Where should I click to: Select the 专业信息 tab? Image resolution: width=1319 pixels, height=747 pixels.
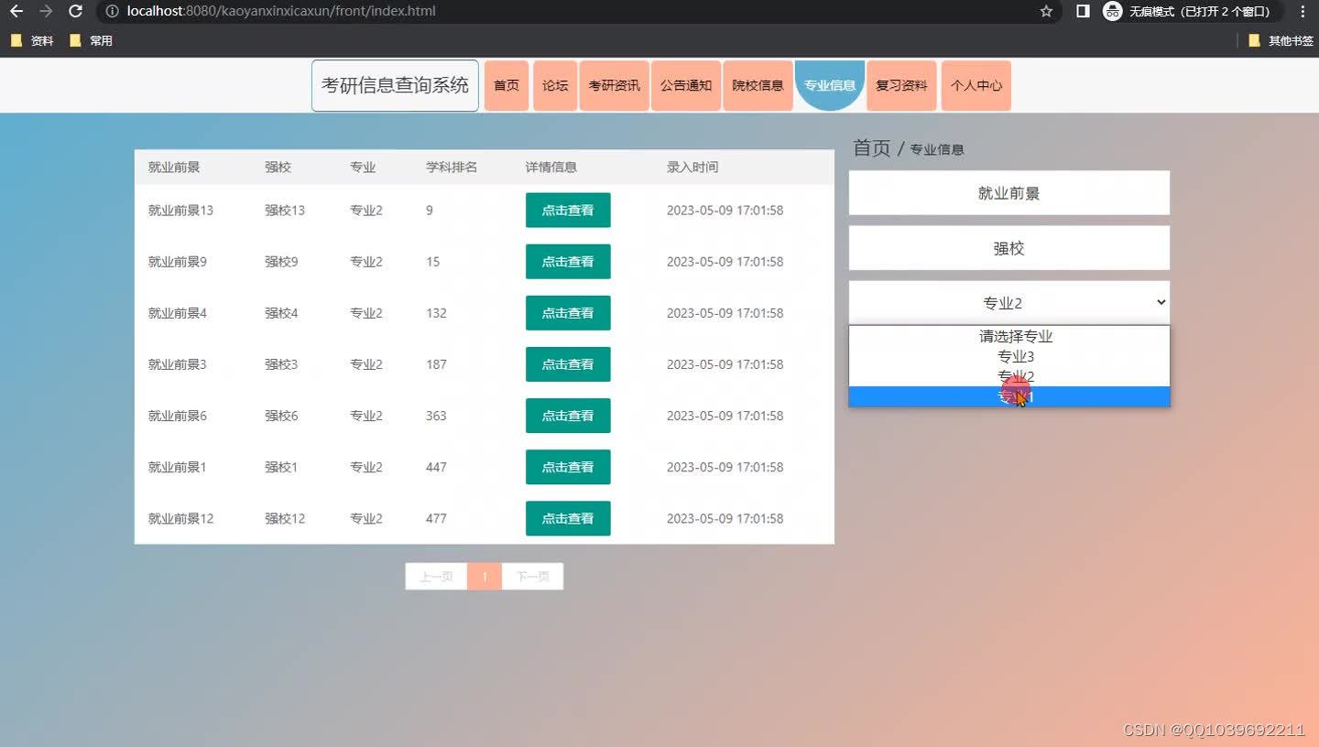tap(830, 85)
